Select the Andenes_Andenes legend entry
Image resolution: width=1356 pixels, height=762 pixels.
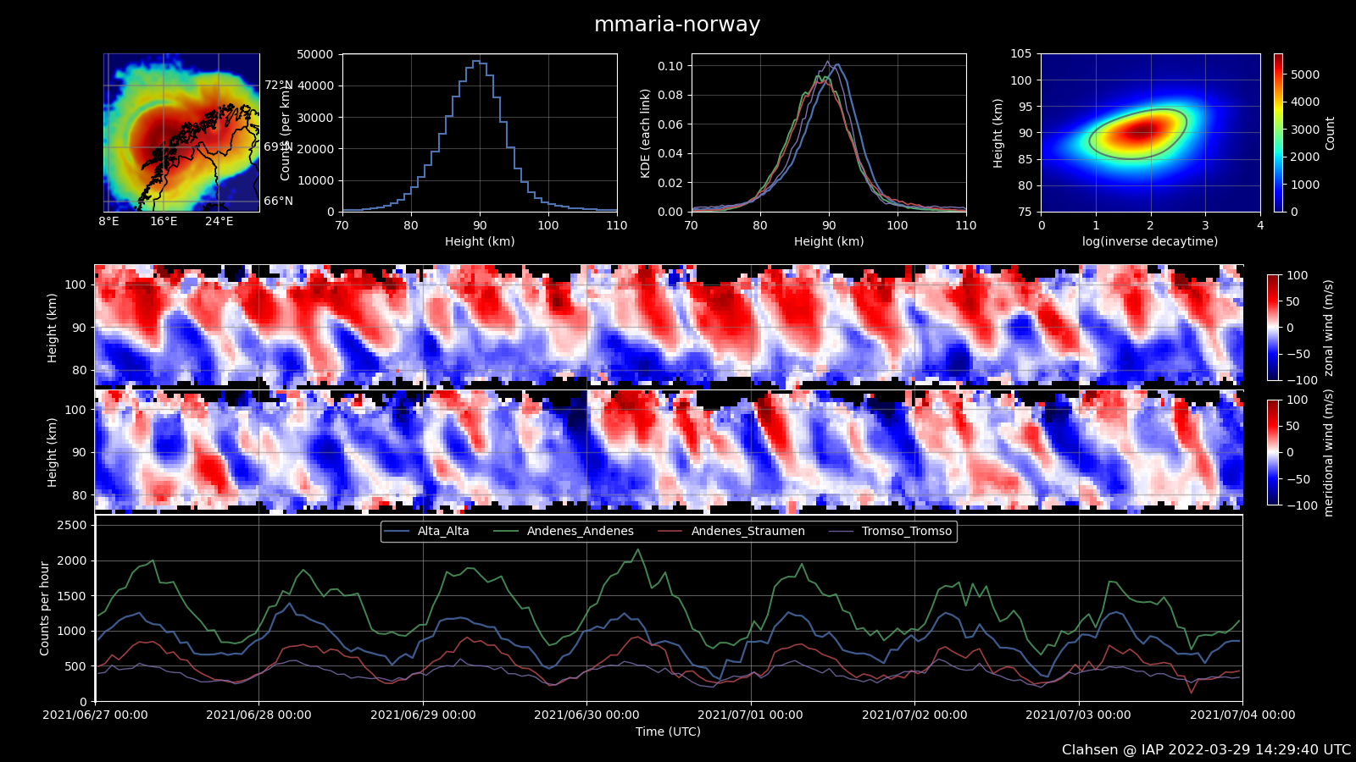[x=564, y=531]
